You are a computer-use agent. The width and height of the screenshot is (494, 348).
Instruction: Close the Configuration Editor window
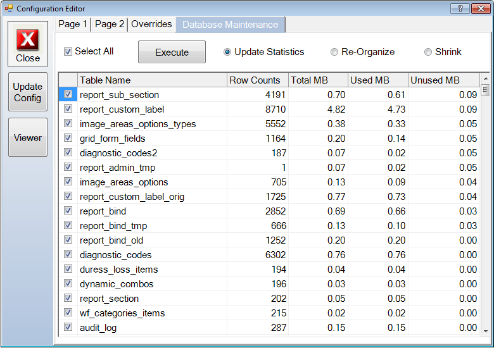coord(481,8)
